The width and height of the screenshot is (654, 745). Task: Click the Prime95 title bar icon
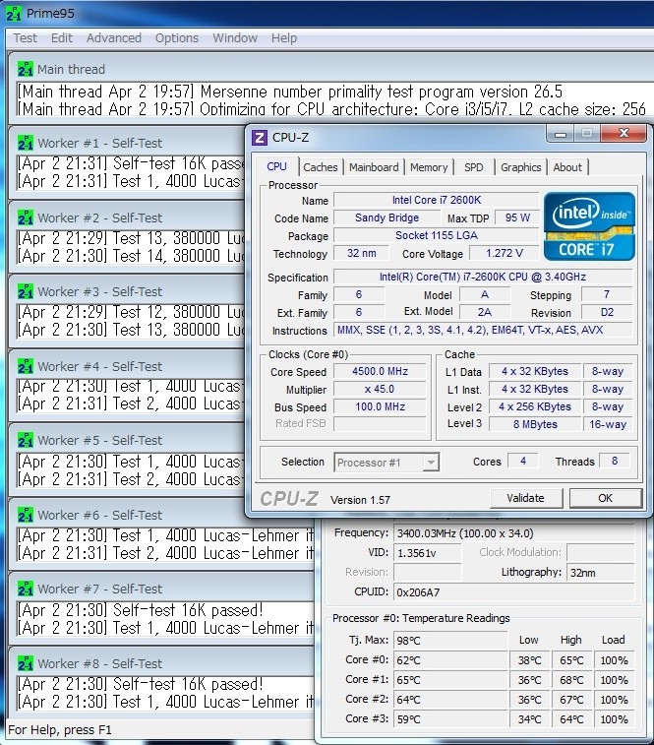click(x=14, y=14)
